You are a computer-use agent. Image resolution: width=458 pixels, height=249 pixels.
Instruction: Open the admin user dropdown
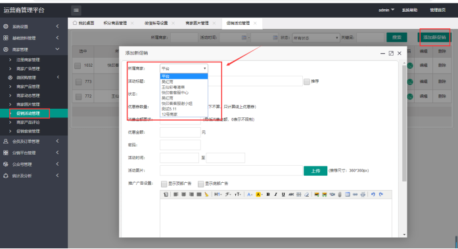[386, 10]
